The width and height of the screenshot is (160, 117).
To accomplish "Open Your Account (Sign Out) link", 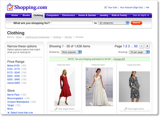I will click(x=131, y=7).
